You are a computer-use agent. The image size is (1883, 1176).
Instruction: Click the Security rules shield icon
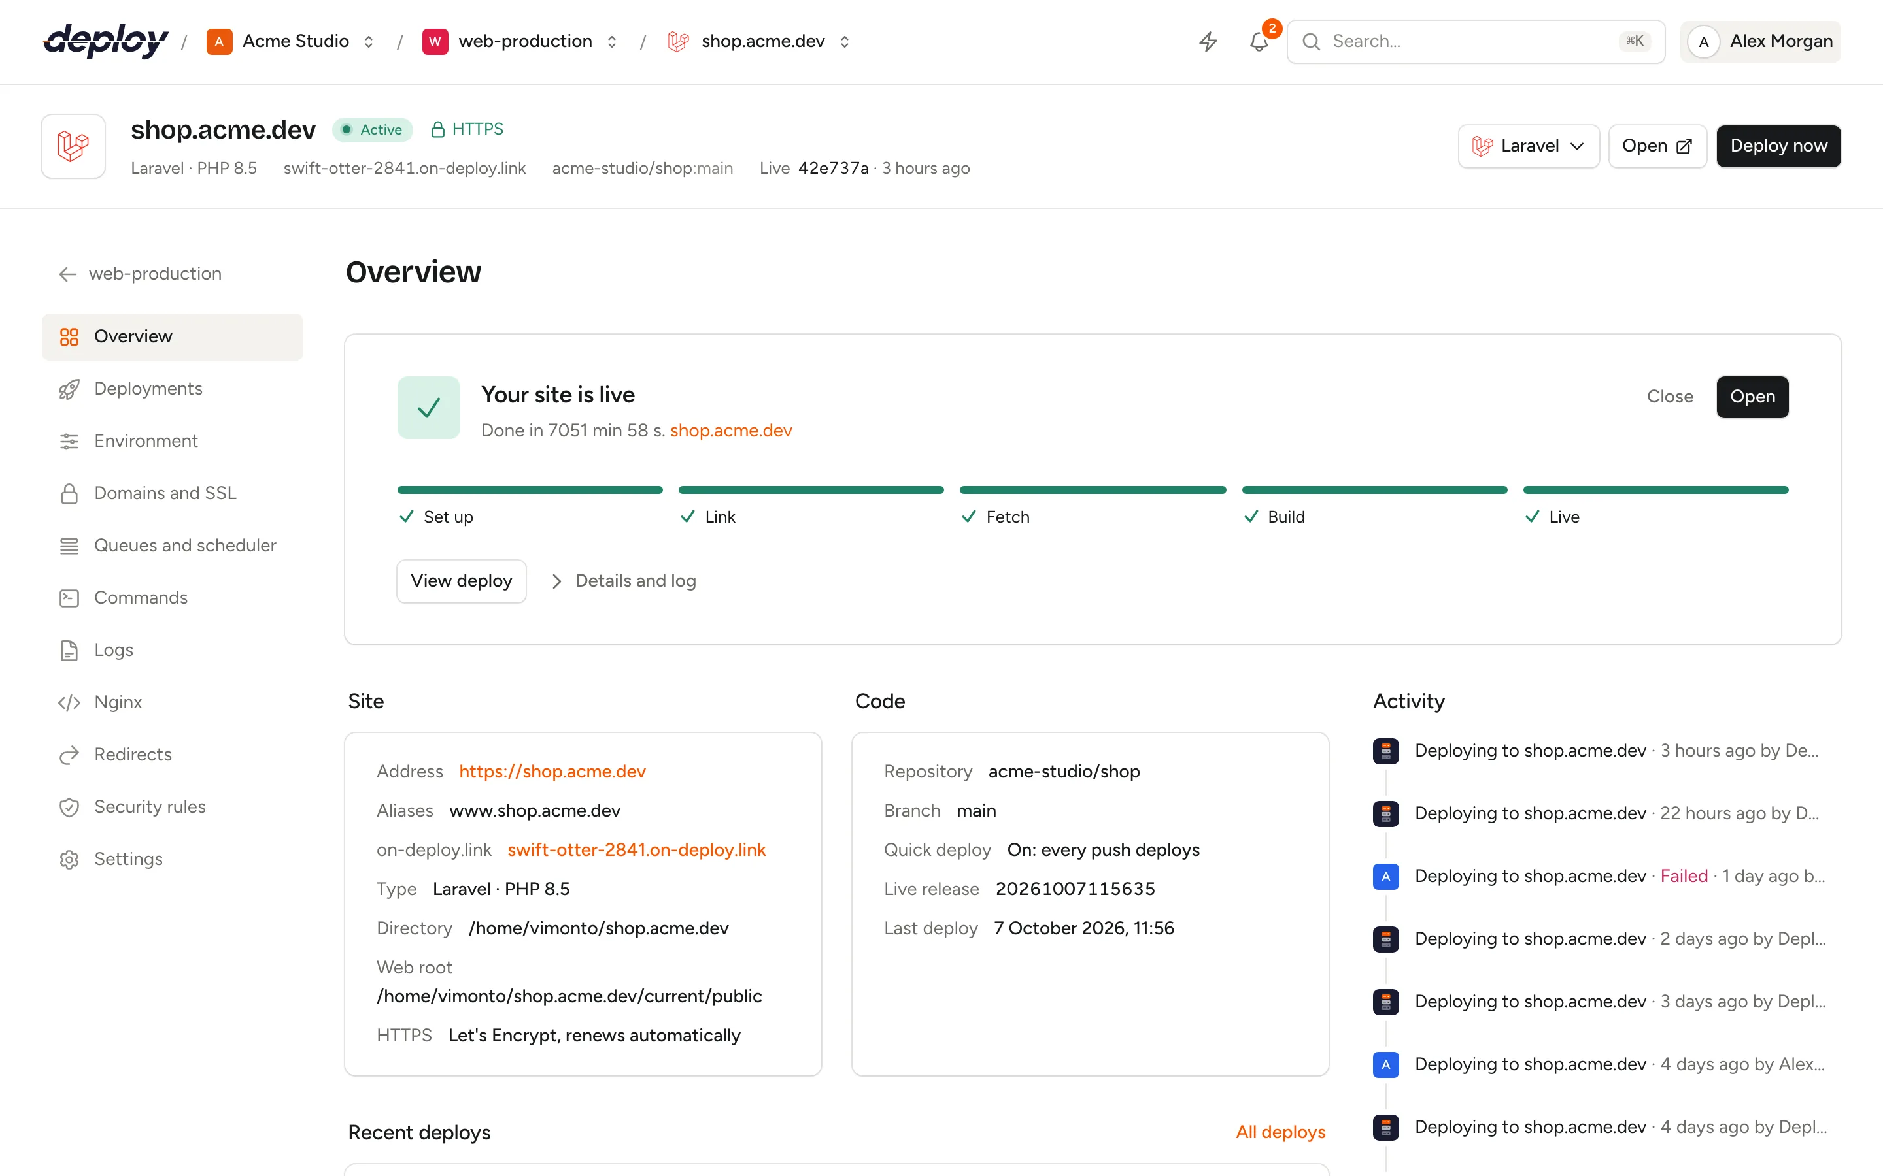[69, 808]
